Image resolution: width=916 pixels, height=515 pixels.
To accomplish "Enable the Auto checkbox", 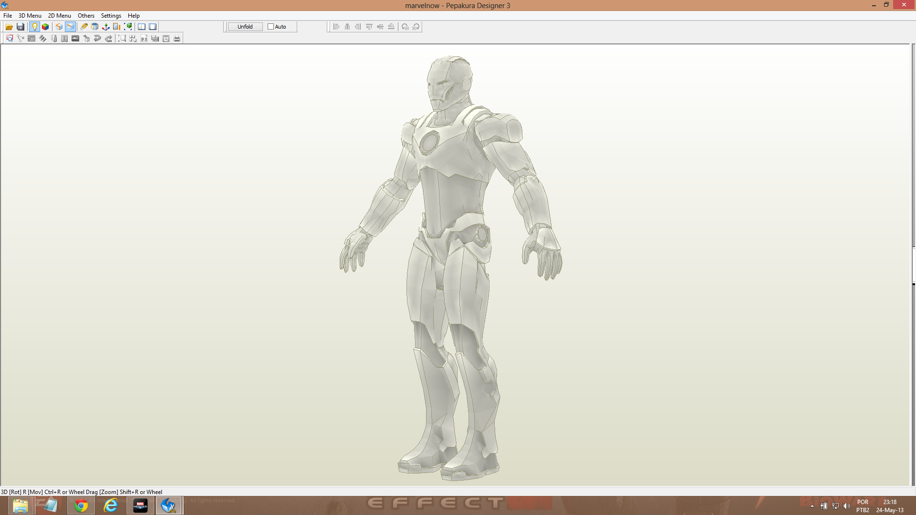I will pos(271,27).
